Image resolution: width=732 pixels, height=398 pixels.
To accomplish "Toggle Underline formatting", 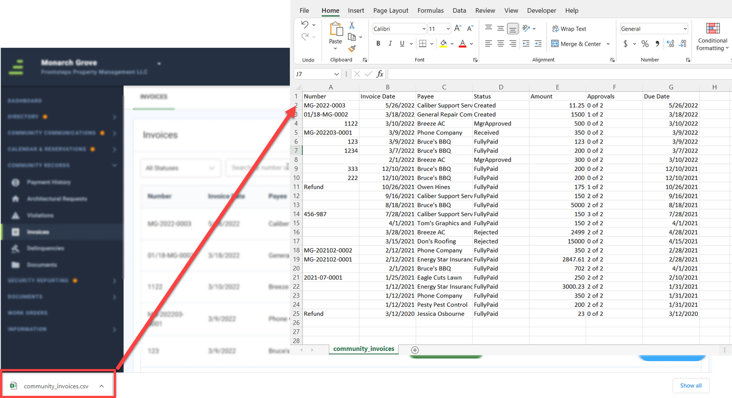I will [402, 44].
